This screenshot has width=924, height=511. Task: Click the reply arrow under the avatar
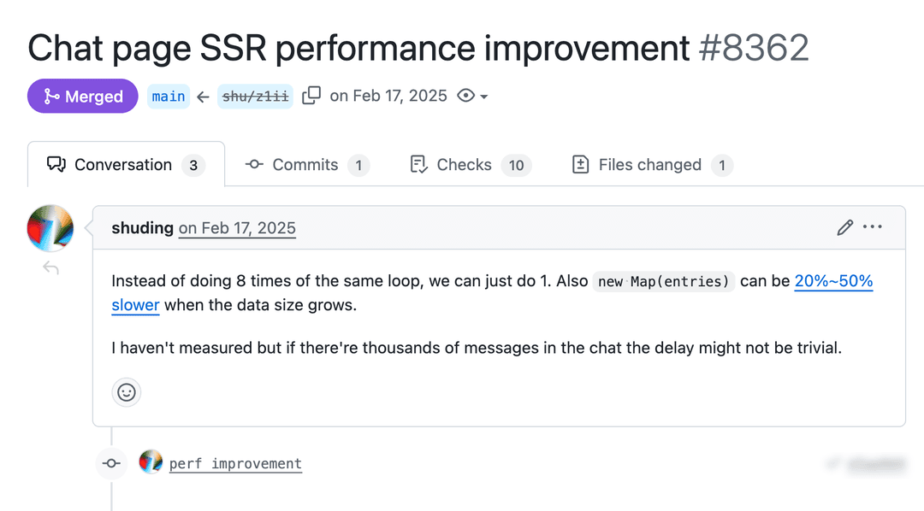click(51, 269)
